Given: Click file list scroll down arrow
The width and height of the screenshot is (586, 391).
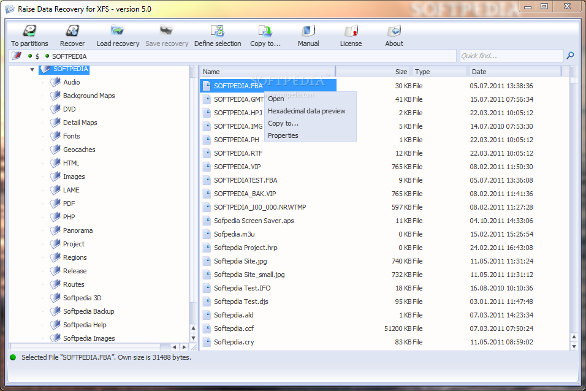Looking at the screenshot, I should (574, 346).
